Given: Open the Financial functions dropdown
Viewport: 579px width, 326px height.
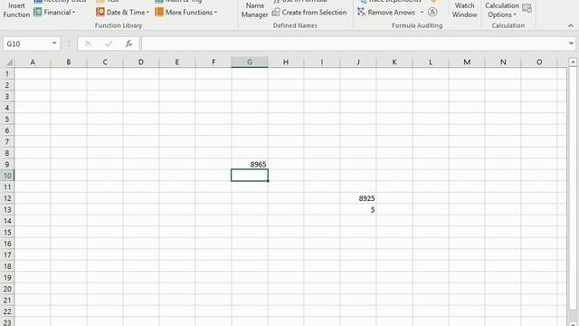Looking at the screenshot, I should (x=54, y=12).
